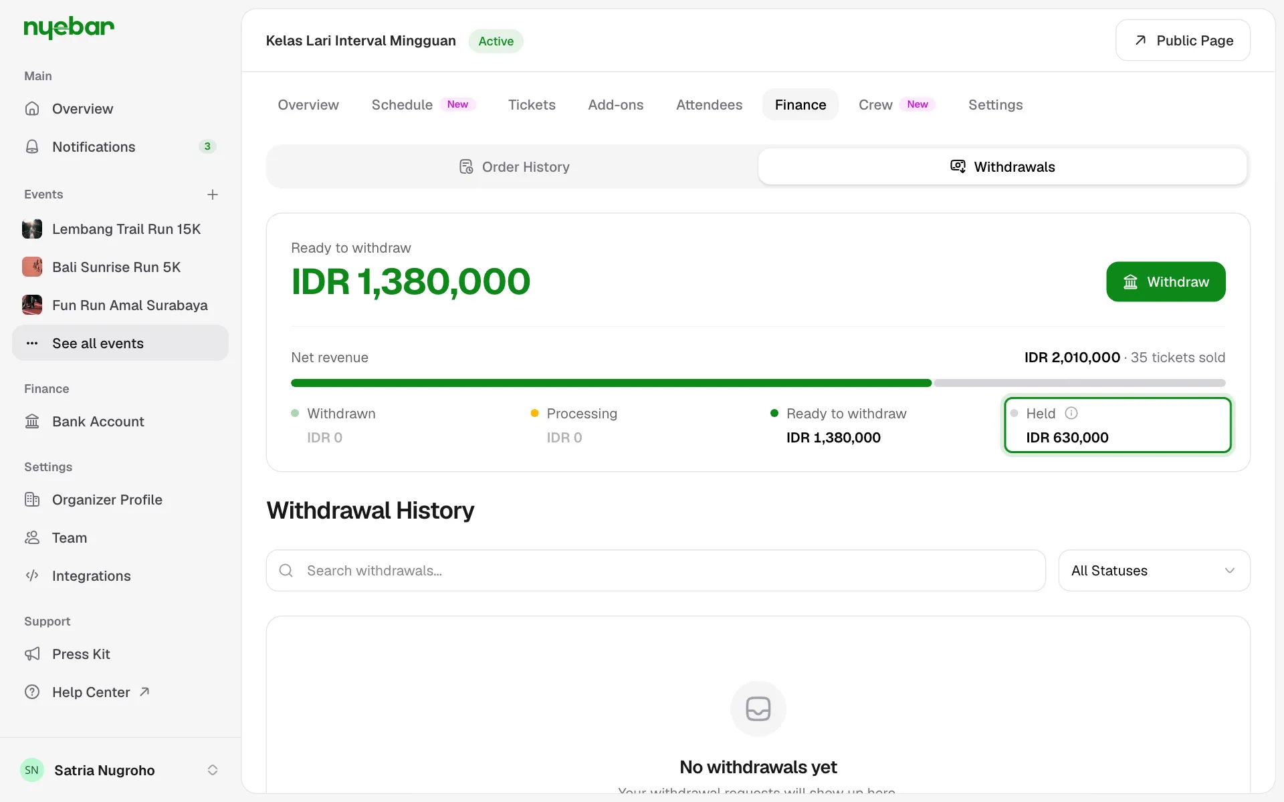Open Bali Sunrise Run 5K event

click(x=120, y=267)
